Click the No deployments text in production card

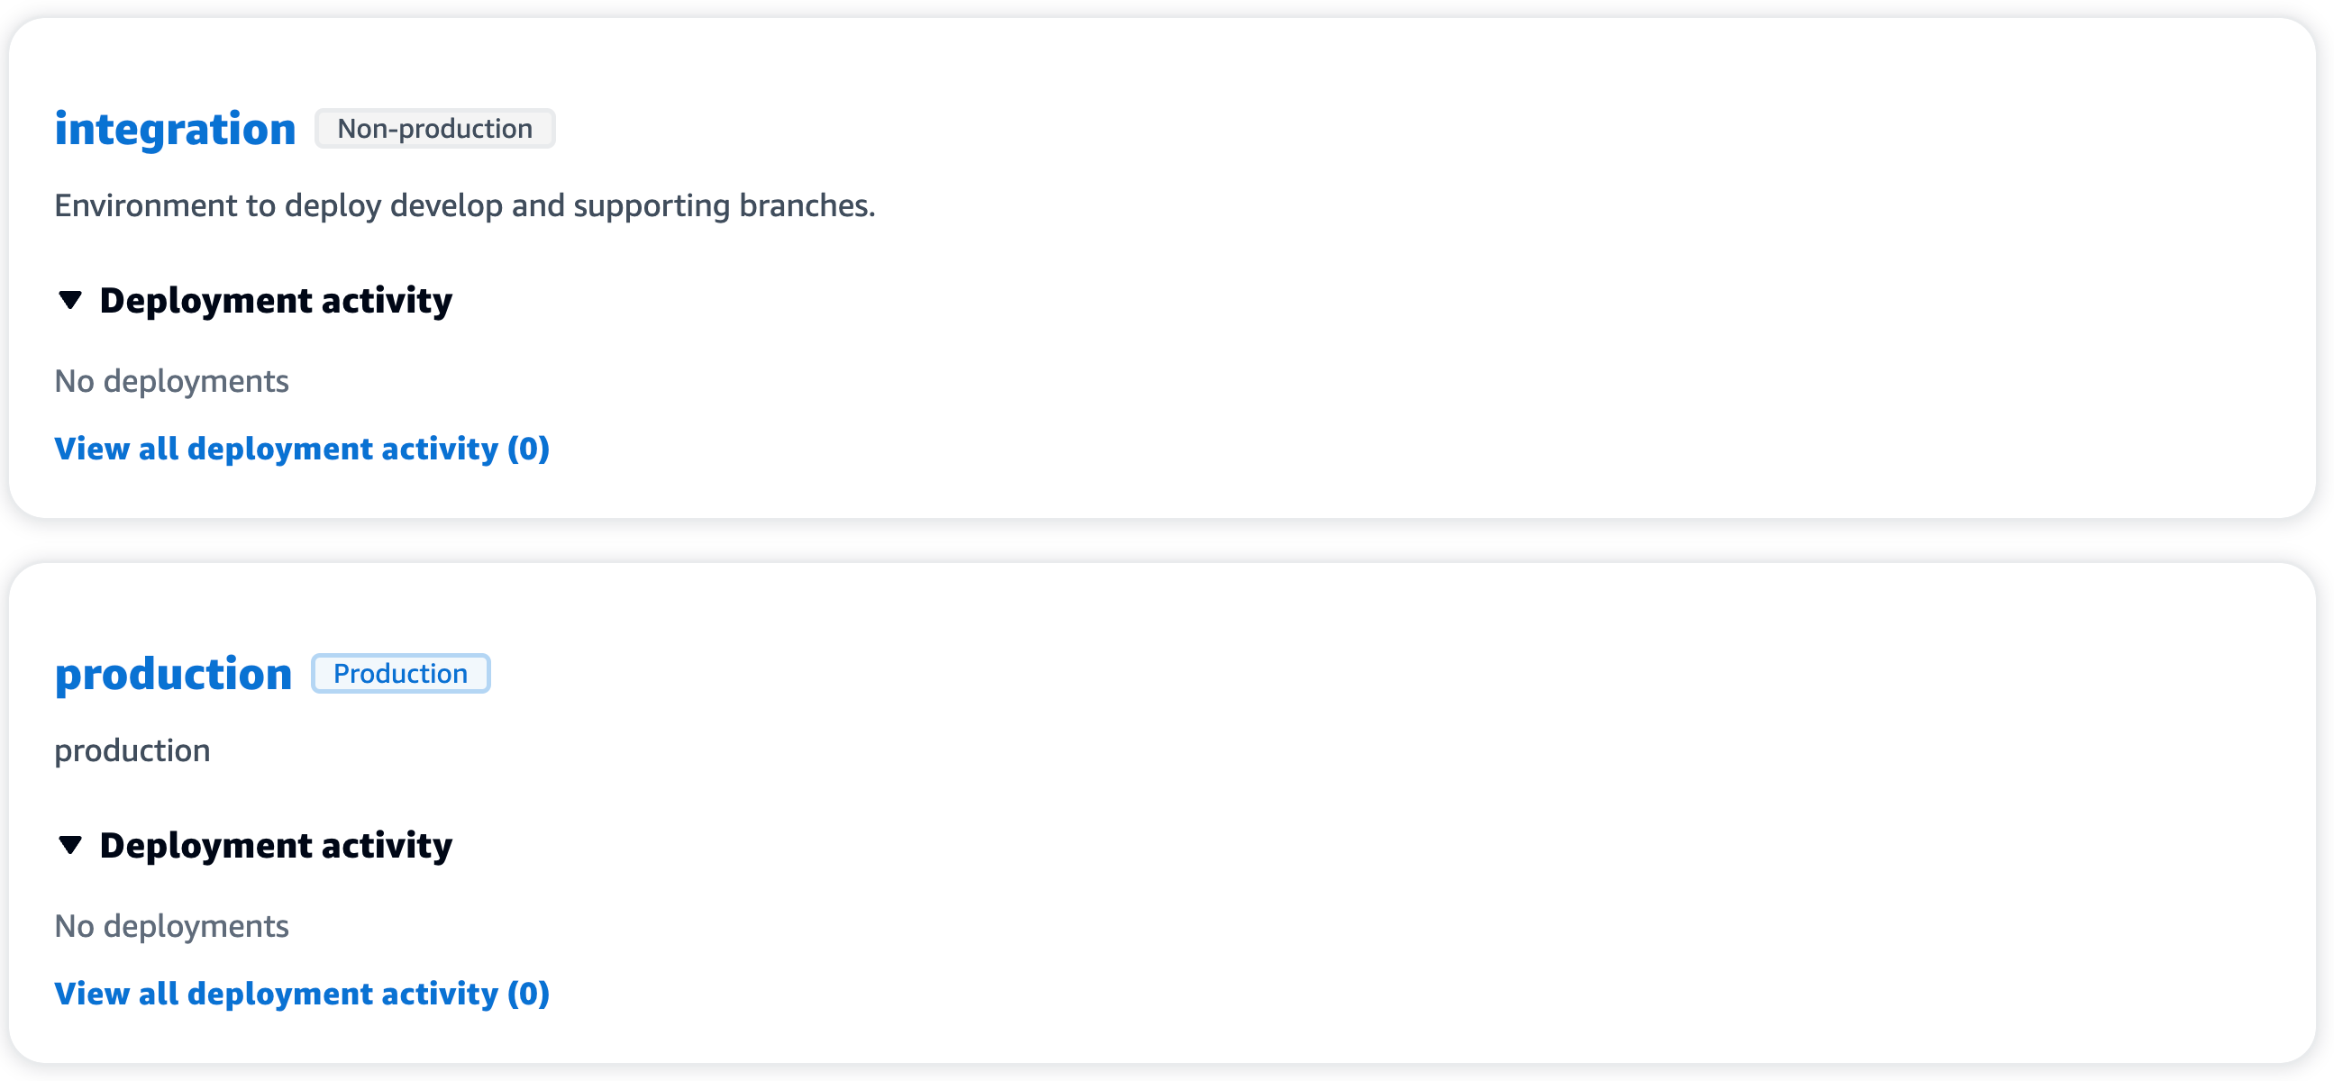click(x=171, y=924)
